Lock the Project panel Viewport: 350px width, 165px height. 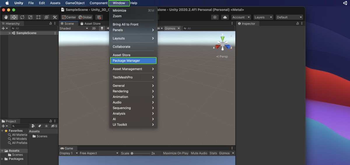tap(50, 121)
